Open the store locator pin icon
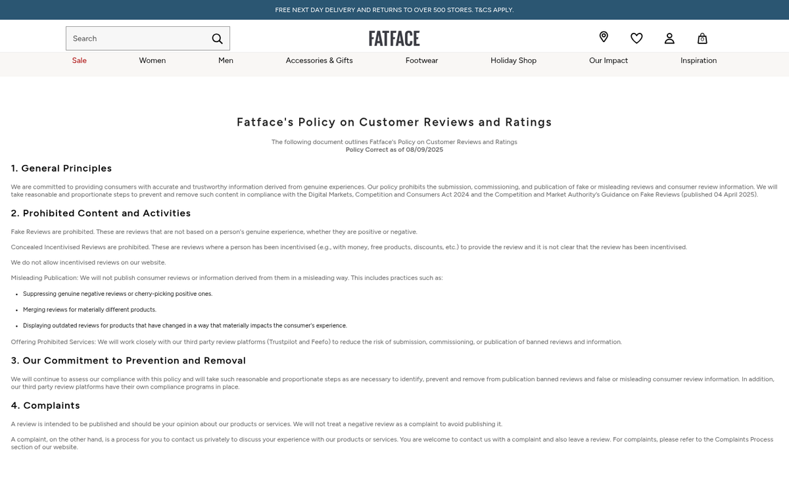 pyautogui.click(x=604, y=37)
